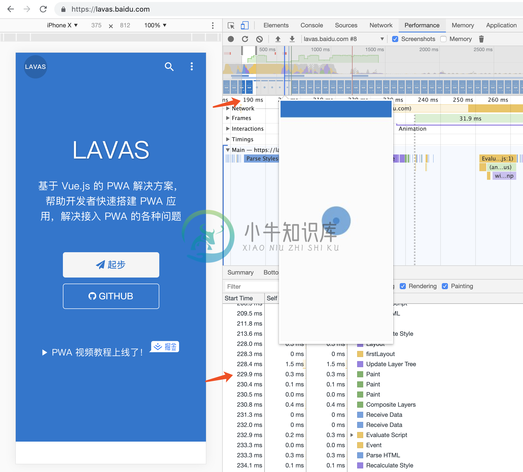Open the Memory tab
The width and height of the screenshot is (523, 472).
[x=463, y=25]
